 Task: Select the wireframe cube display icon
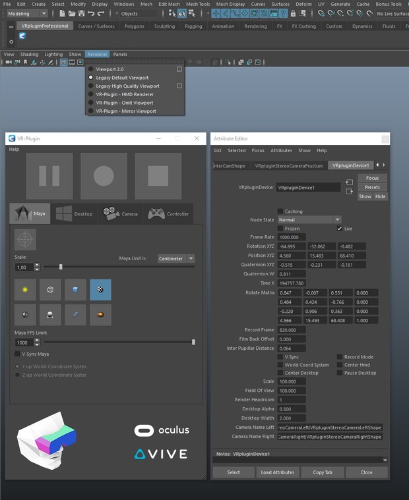(50, 290)
